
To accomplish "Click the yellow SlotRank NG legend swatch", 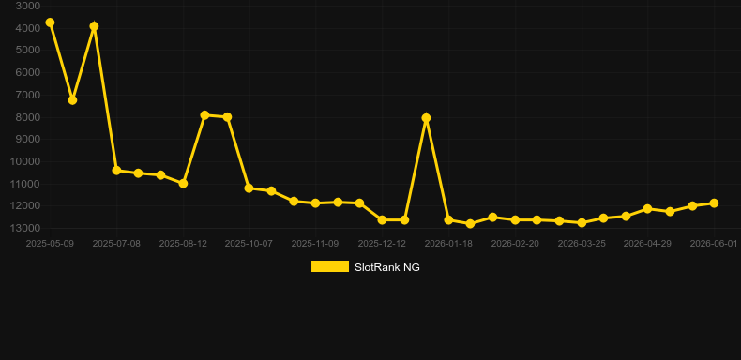I will coord(330,266).
